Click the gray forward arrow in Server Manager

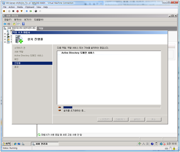coord(9,24)
